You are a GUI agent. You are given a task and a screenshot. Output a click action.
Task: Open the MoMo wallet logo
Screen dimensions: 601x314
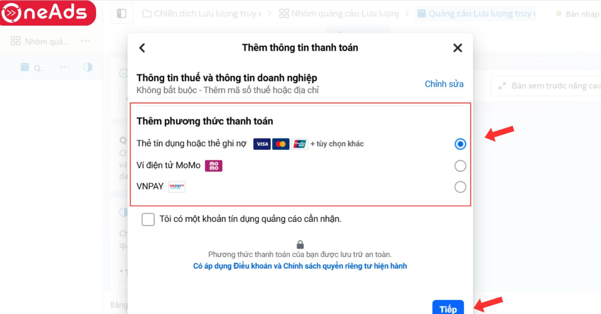click(x=214, y=165)
